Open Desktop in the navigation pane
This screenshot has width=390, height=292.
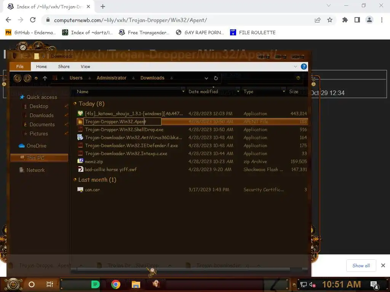(39, 106)
